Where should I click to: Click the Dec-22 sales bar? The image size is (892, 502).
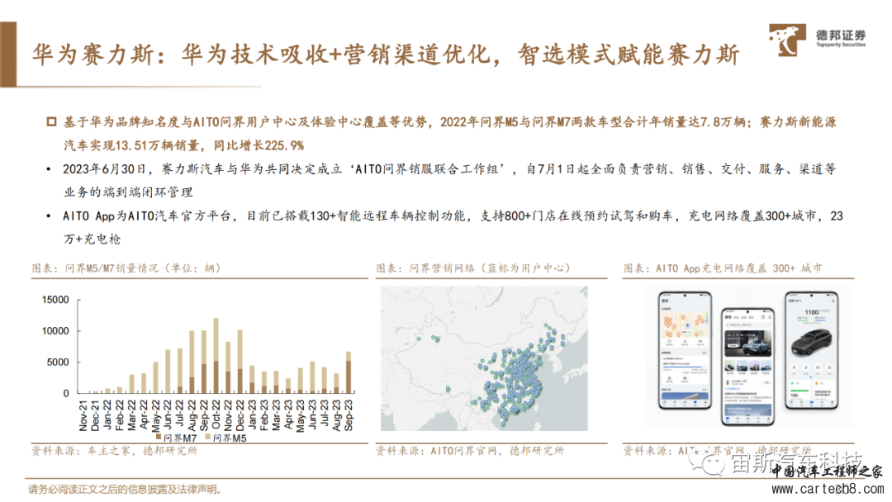point(240,362)
